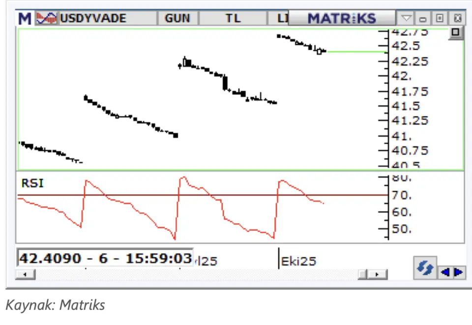The height and width of the screenshot is (325, 472).
Task: Click the small square button at chart corner
Action: tap(455, 33)
